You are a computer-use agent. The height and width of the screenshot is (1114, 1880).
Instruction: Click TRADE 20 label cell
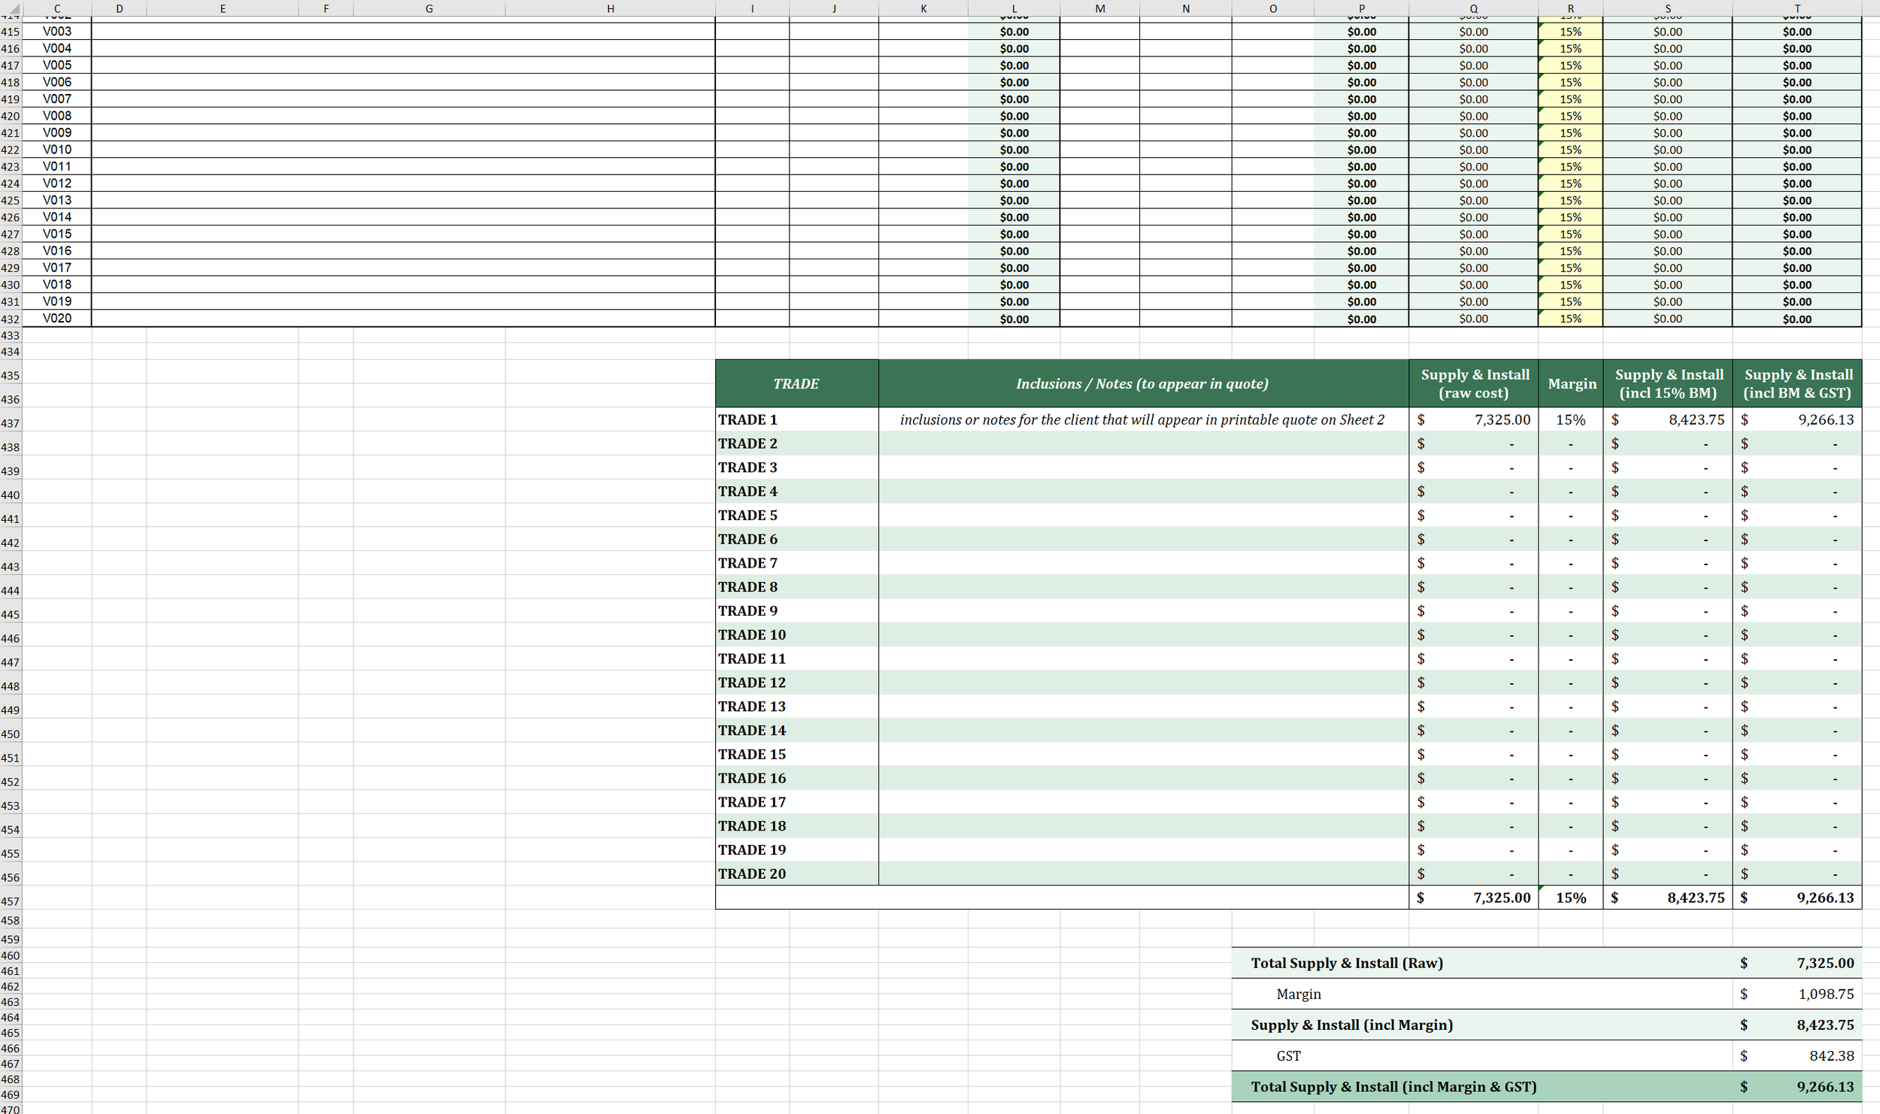tap(796, 873)
